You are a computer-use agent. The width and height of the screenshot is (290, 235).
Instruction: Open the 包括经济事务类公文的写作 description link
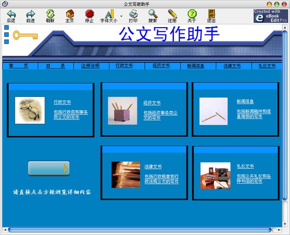tap(161, 115)
